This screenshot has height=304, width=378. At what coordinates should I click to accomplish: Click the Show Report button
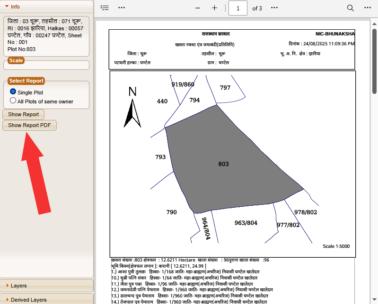click(x=23, y=114)
